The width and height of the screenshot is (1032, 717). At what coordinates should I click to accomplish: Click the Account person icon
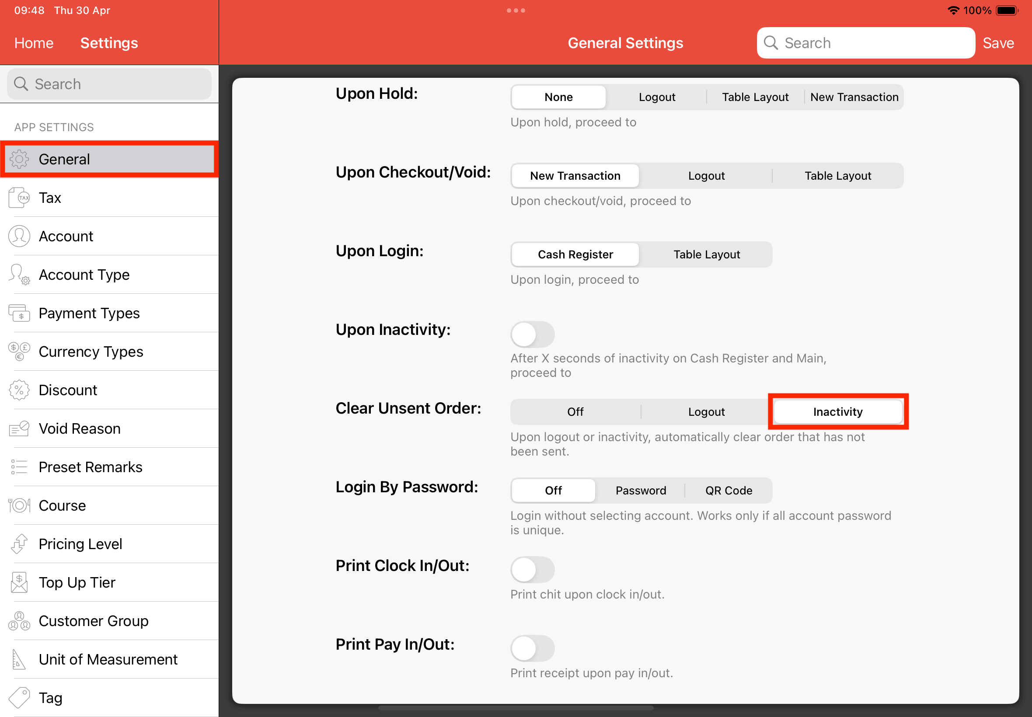pos(19,237)
